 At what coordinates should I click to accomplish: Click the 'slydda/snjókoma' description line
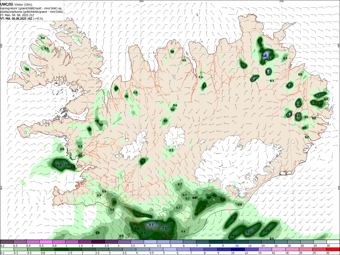coord(32,12)
